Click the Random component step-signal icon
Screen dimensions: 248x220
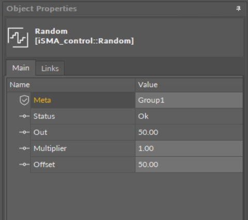coord(18,38)
